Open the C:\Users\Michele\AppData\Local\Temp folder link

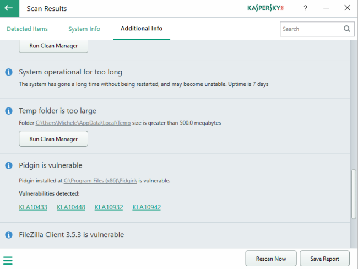(83, 123)
